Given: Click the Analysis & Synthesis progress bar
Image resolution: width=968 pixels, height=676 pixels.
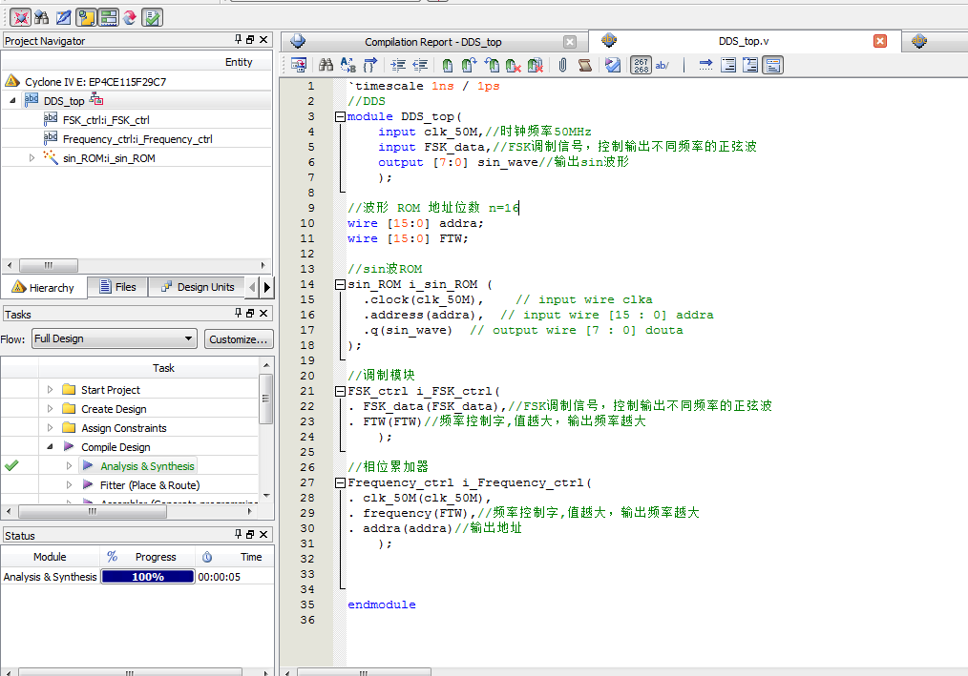Looking at the screenshot, I should (x=148, y=577).
